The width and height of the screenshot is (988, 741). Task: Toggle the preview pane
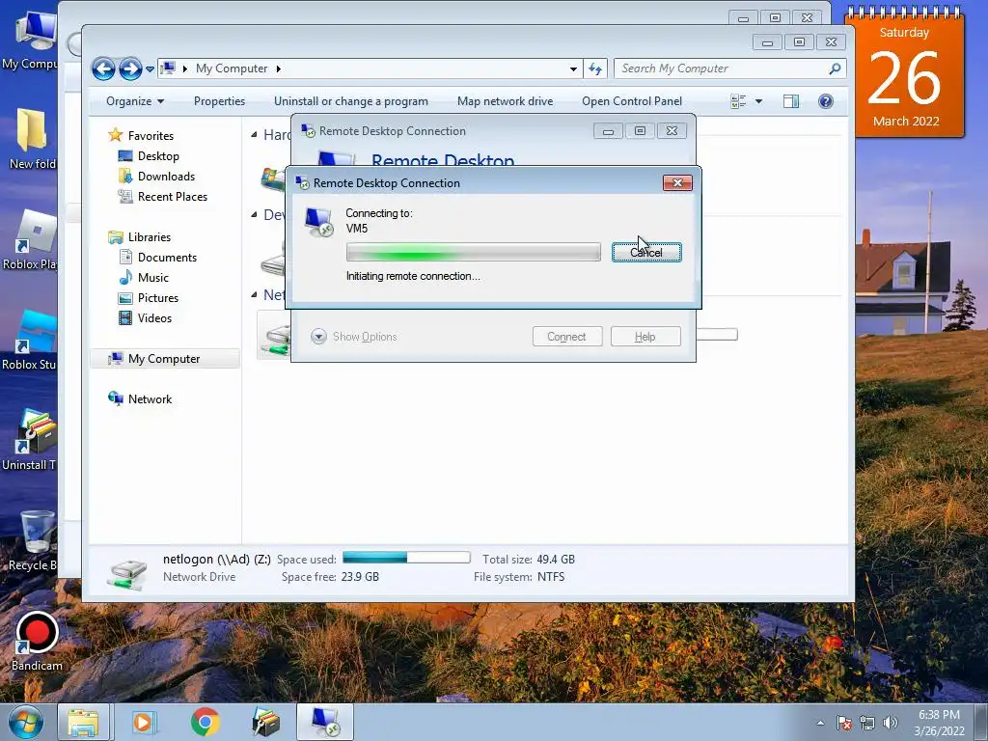point(791,101)
